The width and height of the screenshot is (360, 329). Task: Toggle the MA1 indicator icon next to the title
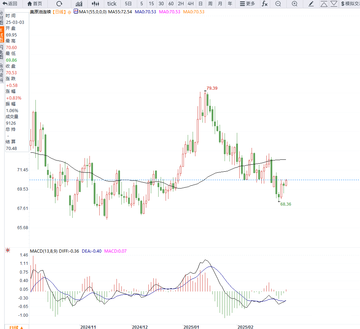pos(76,11)
